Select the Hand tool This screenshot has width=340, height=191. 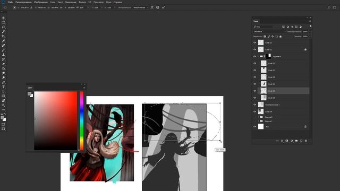click(3, 101)
